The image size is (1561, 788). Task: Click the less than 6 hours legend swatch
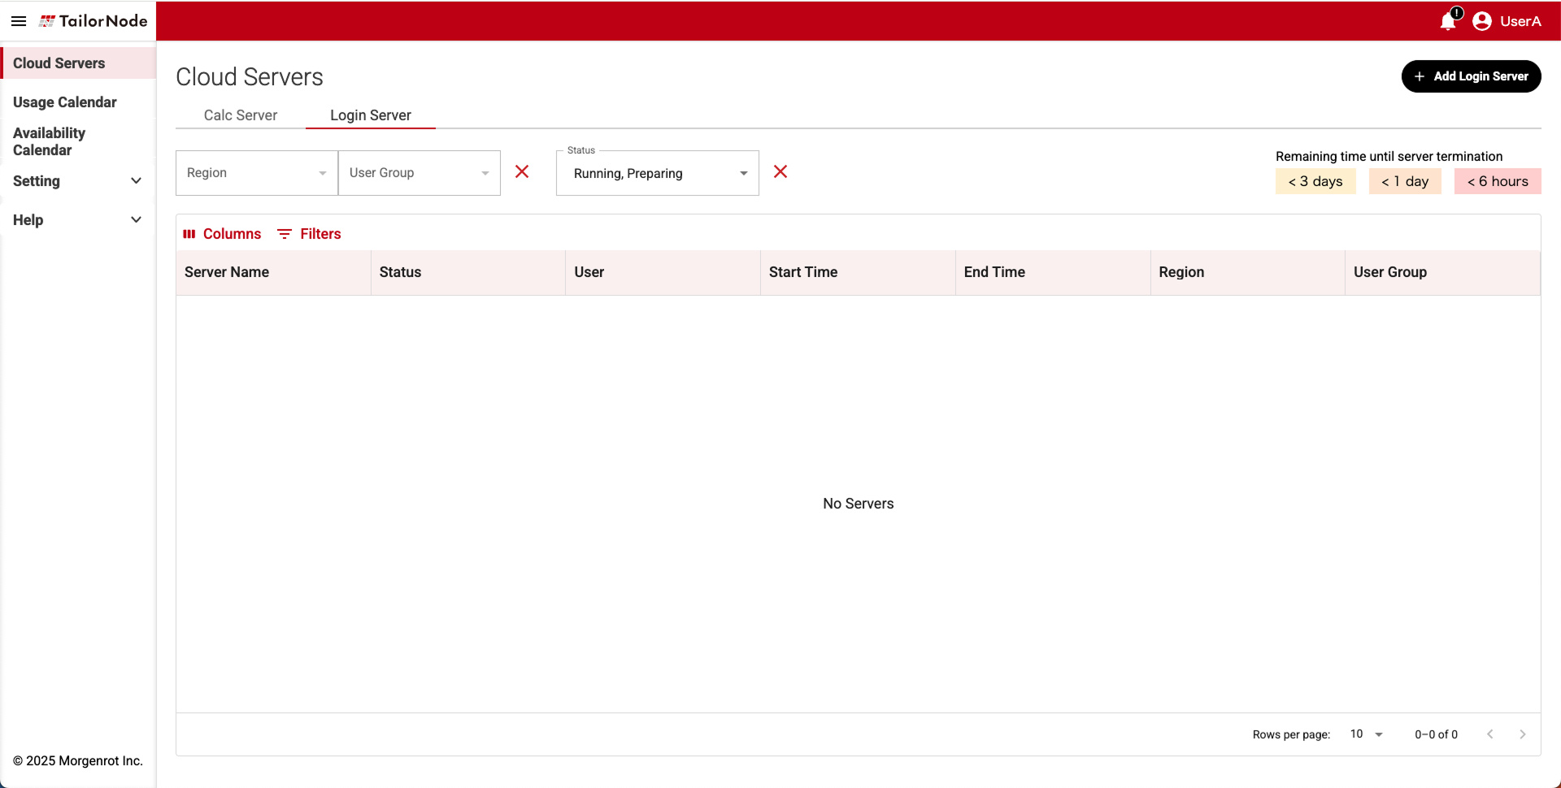(1498, 181)
